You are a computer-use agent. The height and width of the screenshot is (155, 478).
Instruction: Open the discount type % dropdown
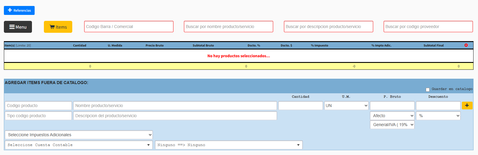(438, 116)
